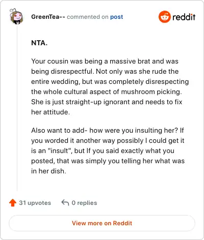204x240 pixels.
Task: Click the '0 replies' label
Action: [84, 203]
